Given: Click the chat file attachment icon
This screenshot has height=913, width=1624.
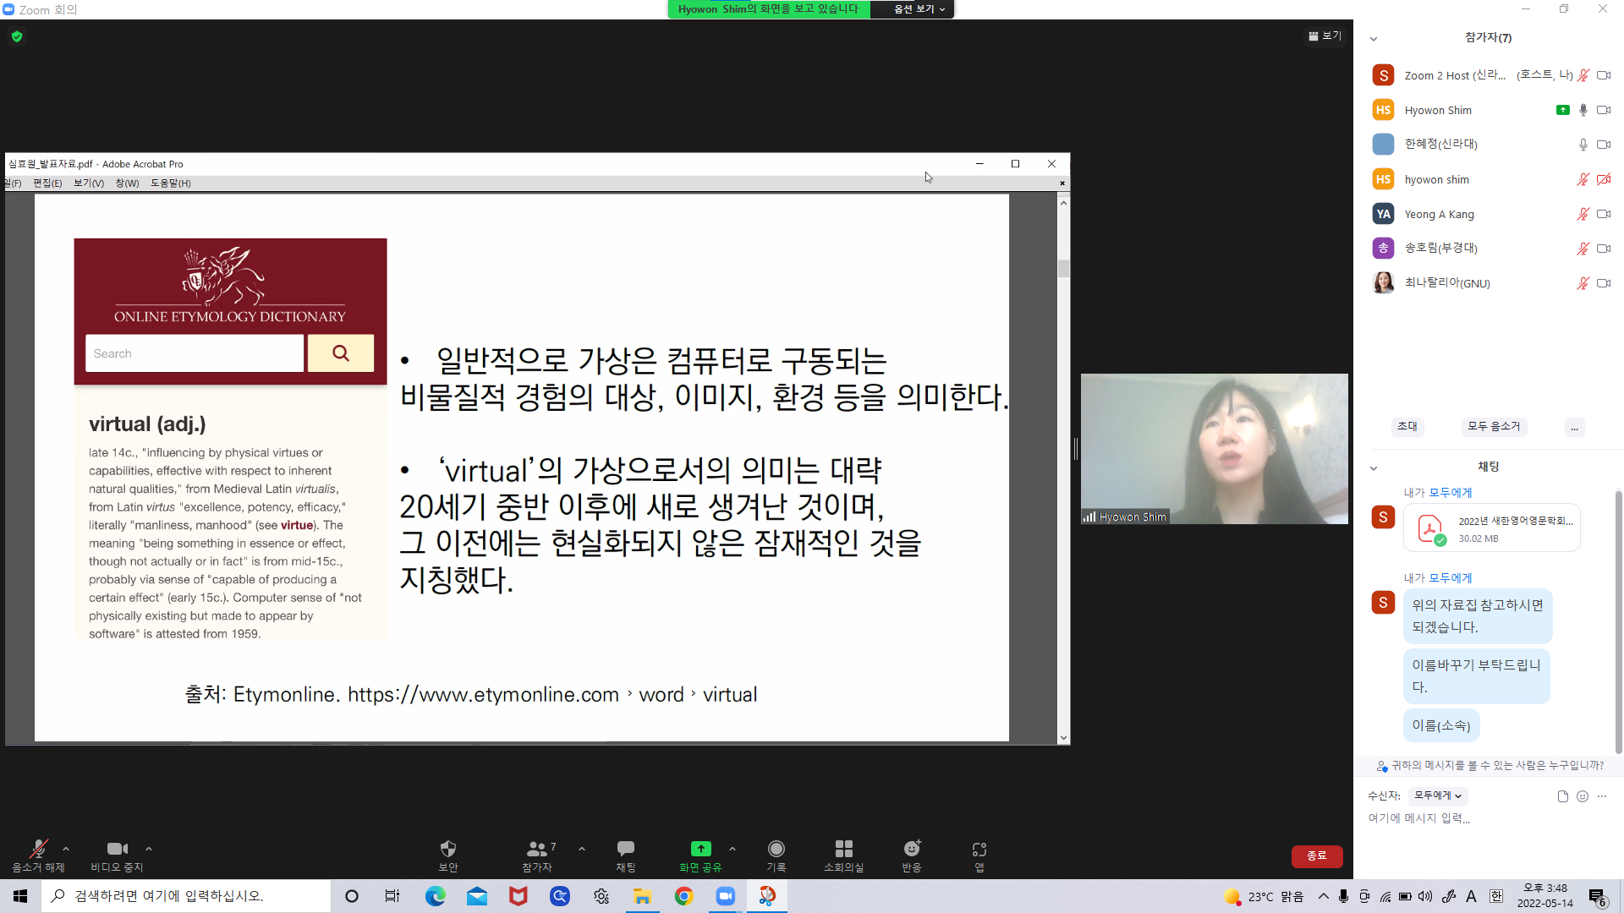Looking at the screenshot, I should coord(1562,796).
